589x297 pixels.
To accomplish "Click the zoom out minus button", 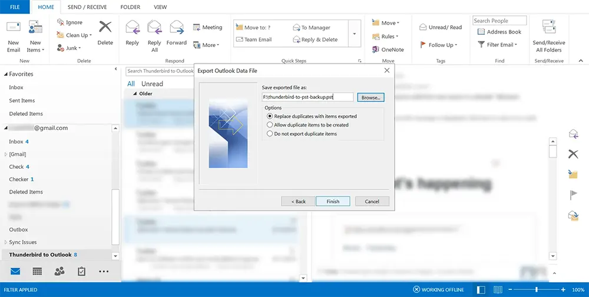I will pyautogui.click(x=510, y=289).
